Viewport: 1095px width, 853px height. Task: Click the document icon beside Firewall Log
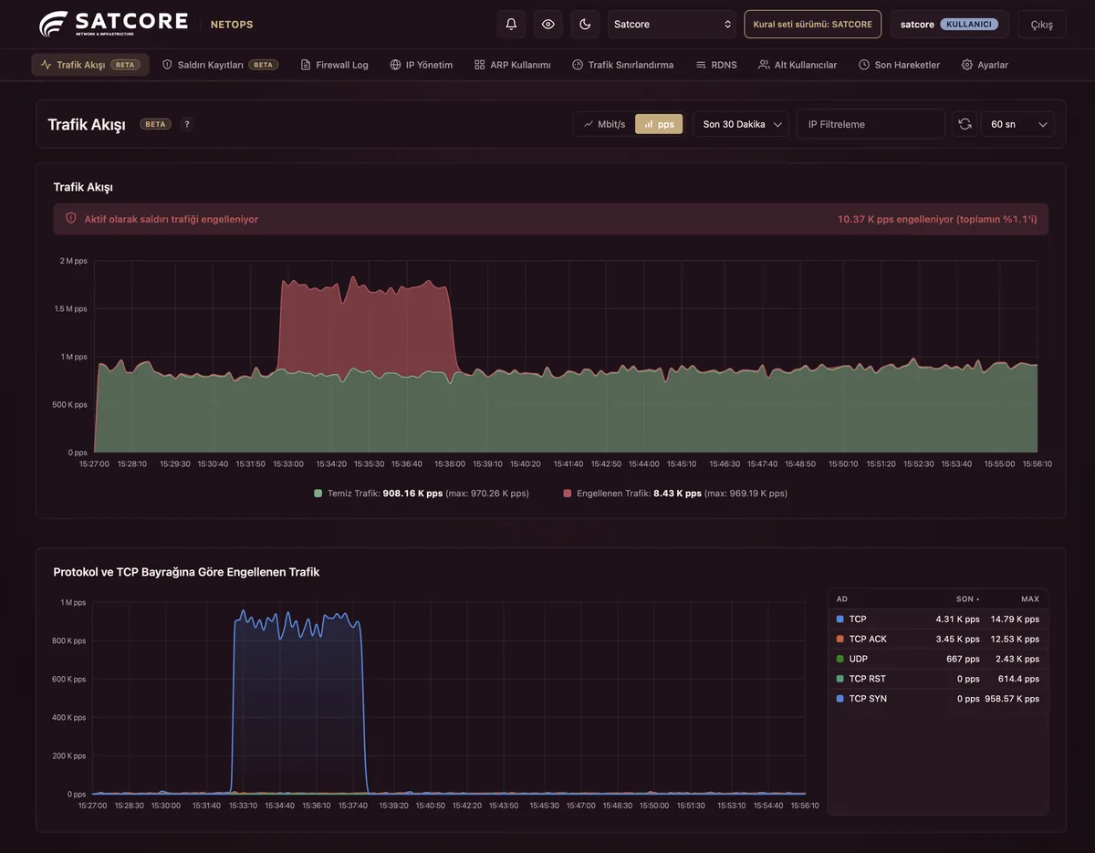[x=306, y=65]
